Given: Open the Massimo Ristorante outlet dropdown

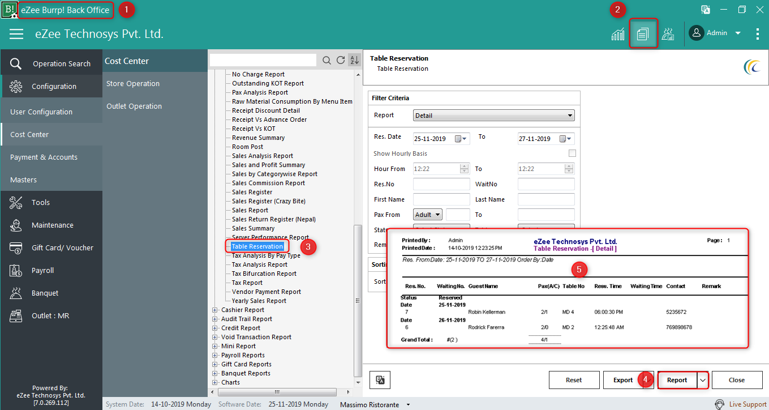Looking at the screenshot, I should pos(409,405).
